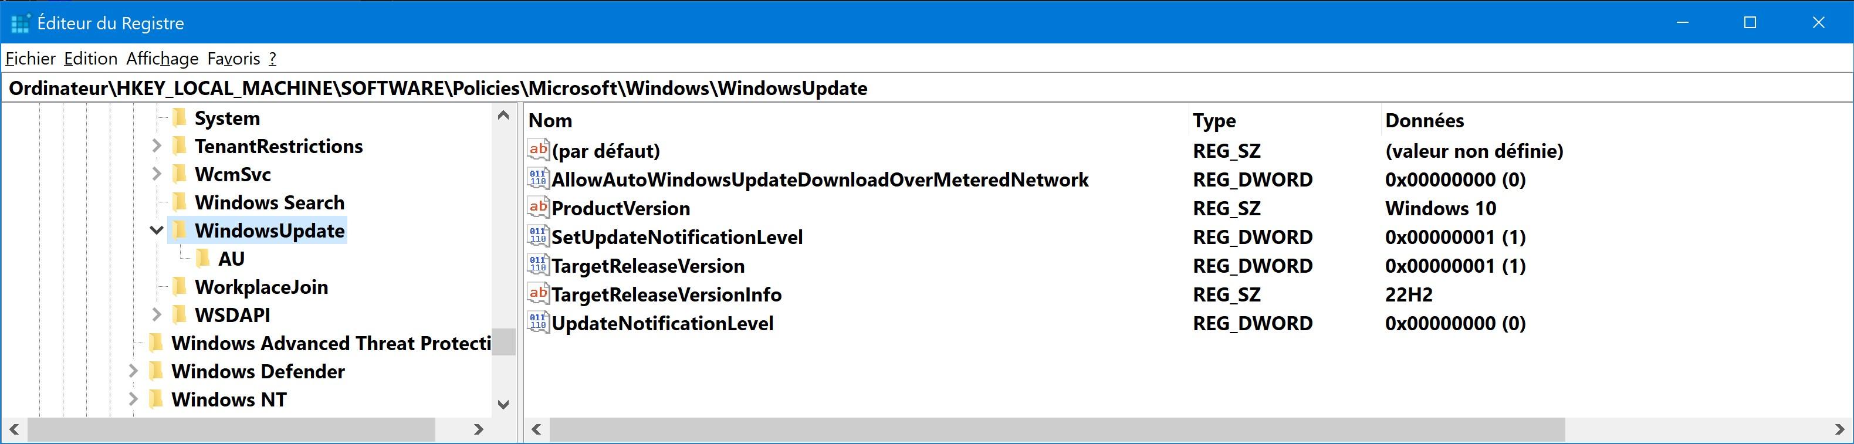This screenshot has height=444, width=1854.
Task: Click the string icon of (par défaut) value
Action: [539, 150]
